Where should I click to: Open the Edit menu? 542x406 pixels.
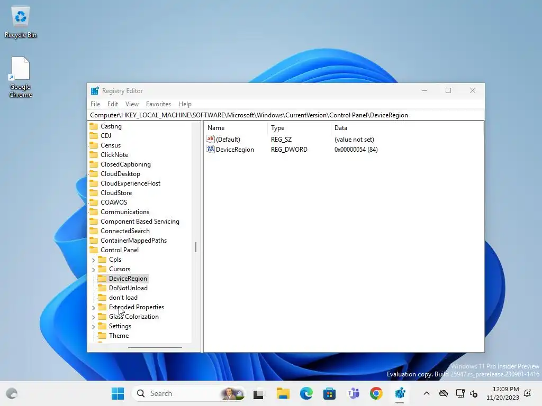113,104
